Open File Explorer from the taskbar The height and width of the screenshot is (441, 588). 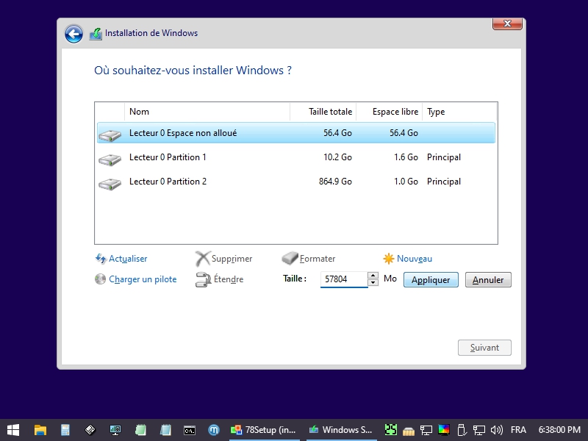40,430
